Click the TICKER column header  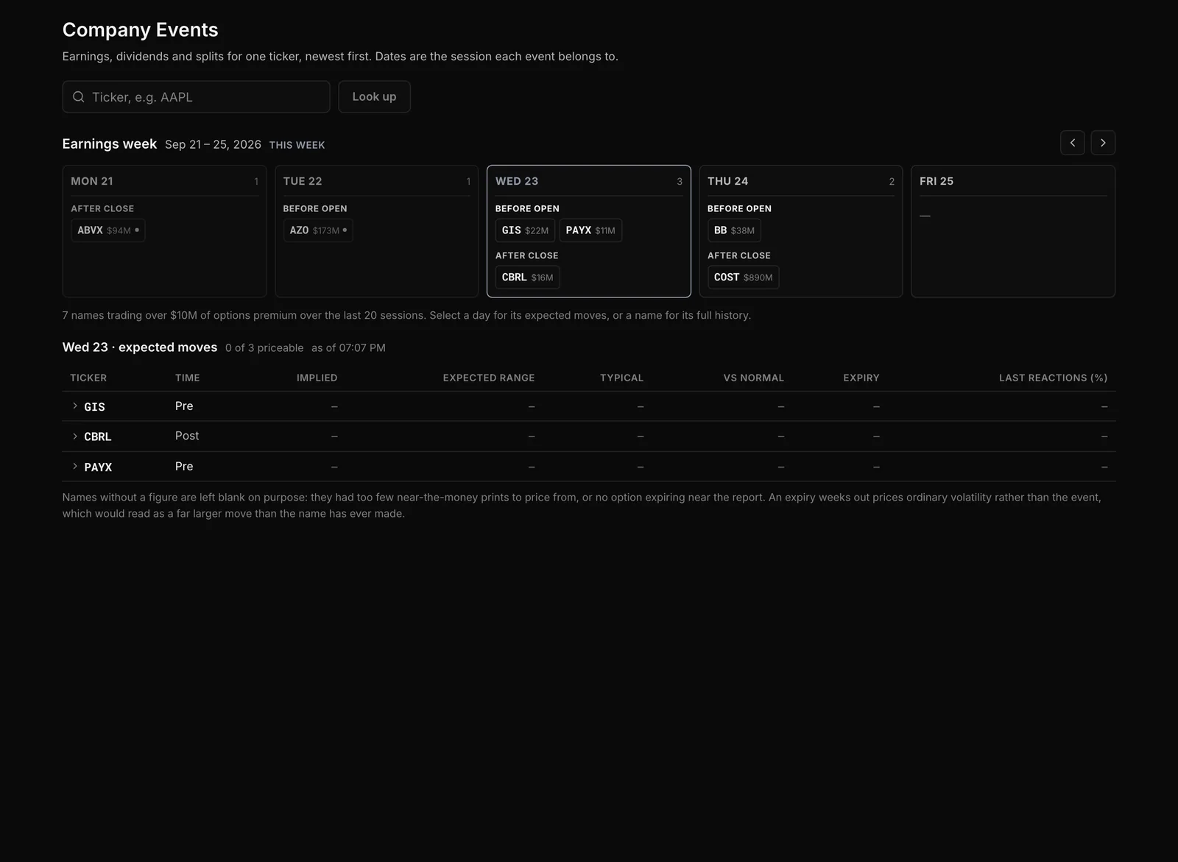[x=88, y=378]
